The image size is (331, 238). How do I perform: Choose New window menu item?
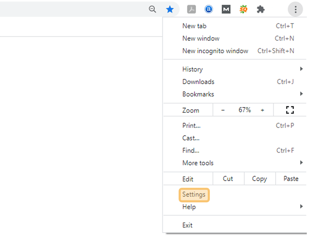235,39
